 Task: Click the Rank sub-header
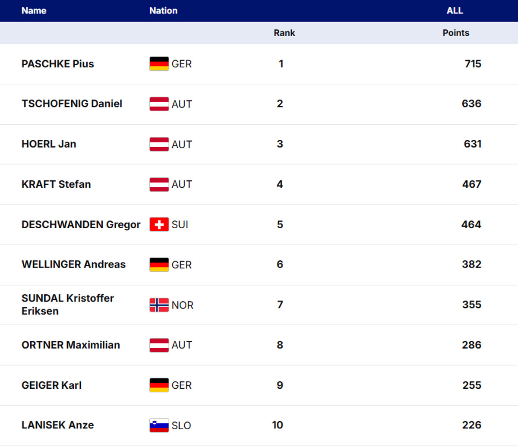(284, 33)
